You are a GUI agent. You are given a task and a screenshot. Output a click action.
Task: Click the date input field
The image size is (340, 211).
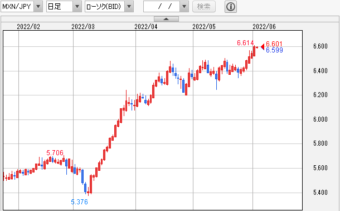(x=162, y=7)
